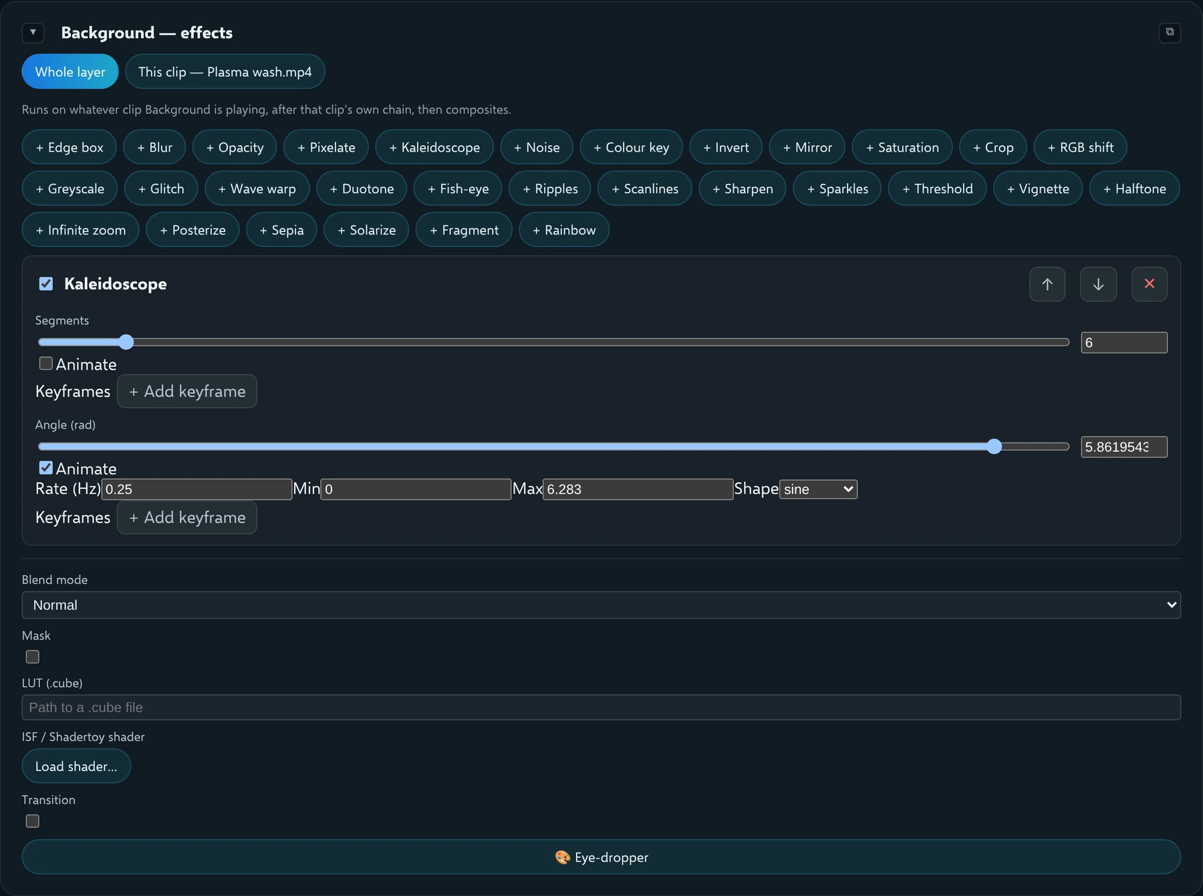
Task: Select This clip — Plasma wash.mp4 tab
Action: click(x=225, y=71)
